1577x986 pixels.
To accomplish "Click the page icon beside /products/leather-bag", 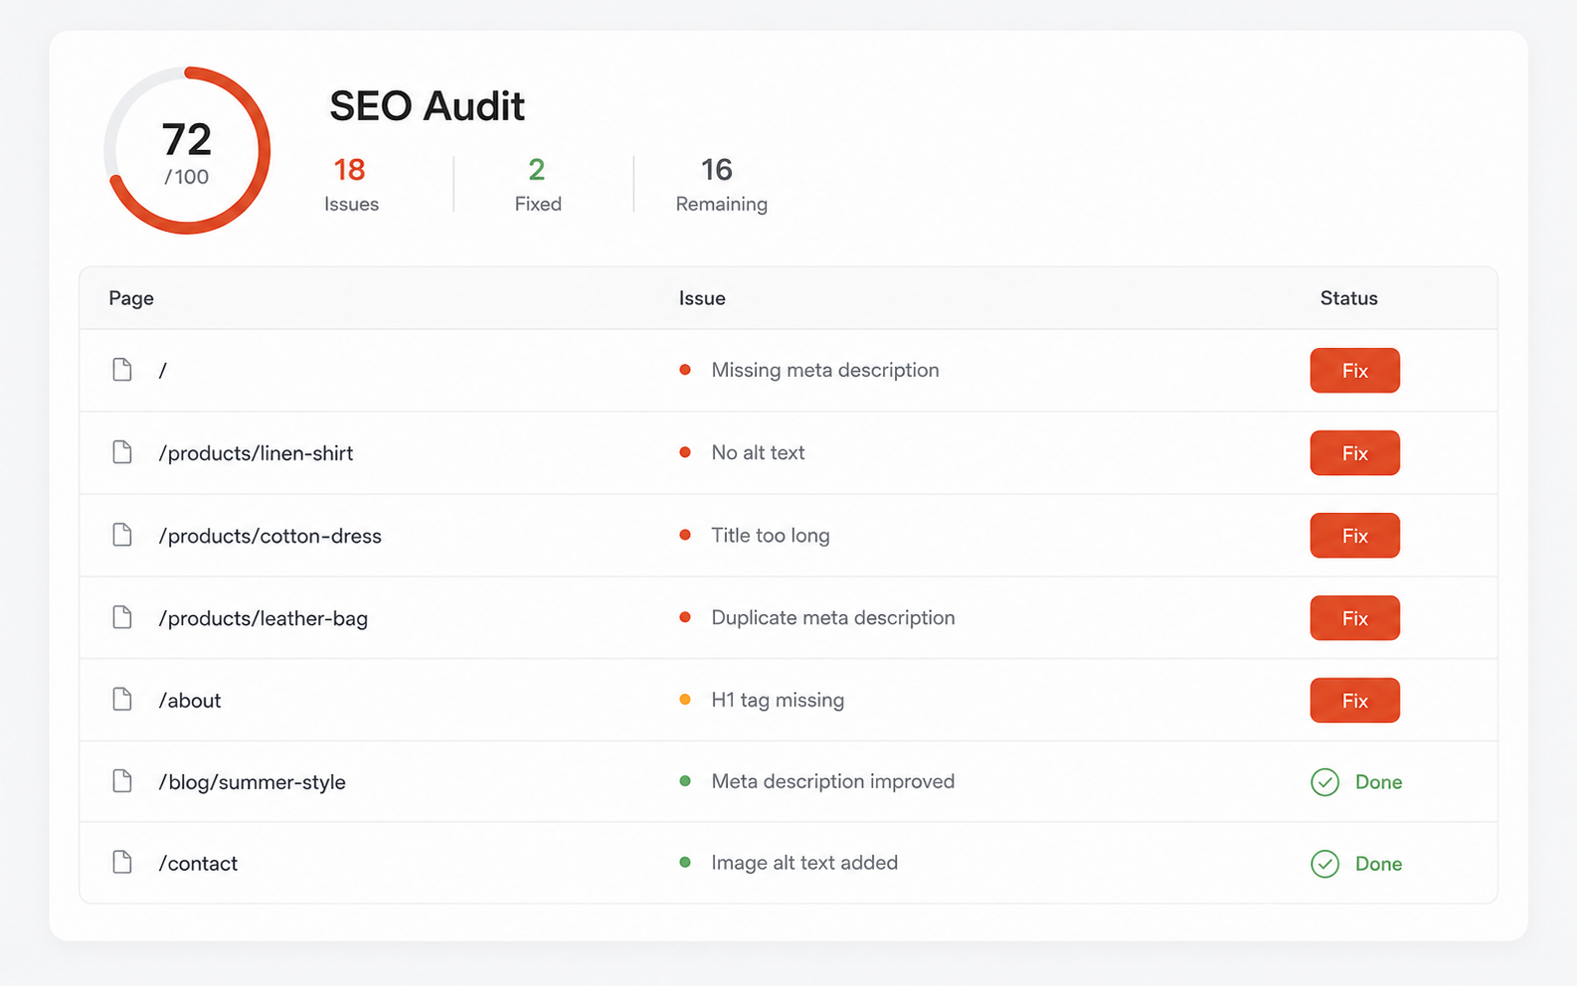I will click(x=122, y=617).
